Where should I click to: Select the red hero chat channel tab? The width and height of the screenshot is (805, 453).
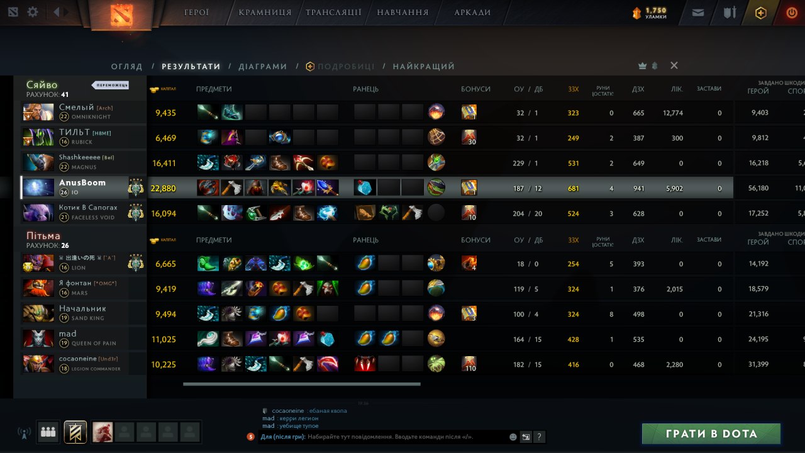click(x=103, y=432)
